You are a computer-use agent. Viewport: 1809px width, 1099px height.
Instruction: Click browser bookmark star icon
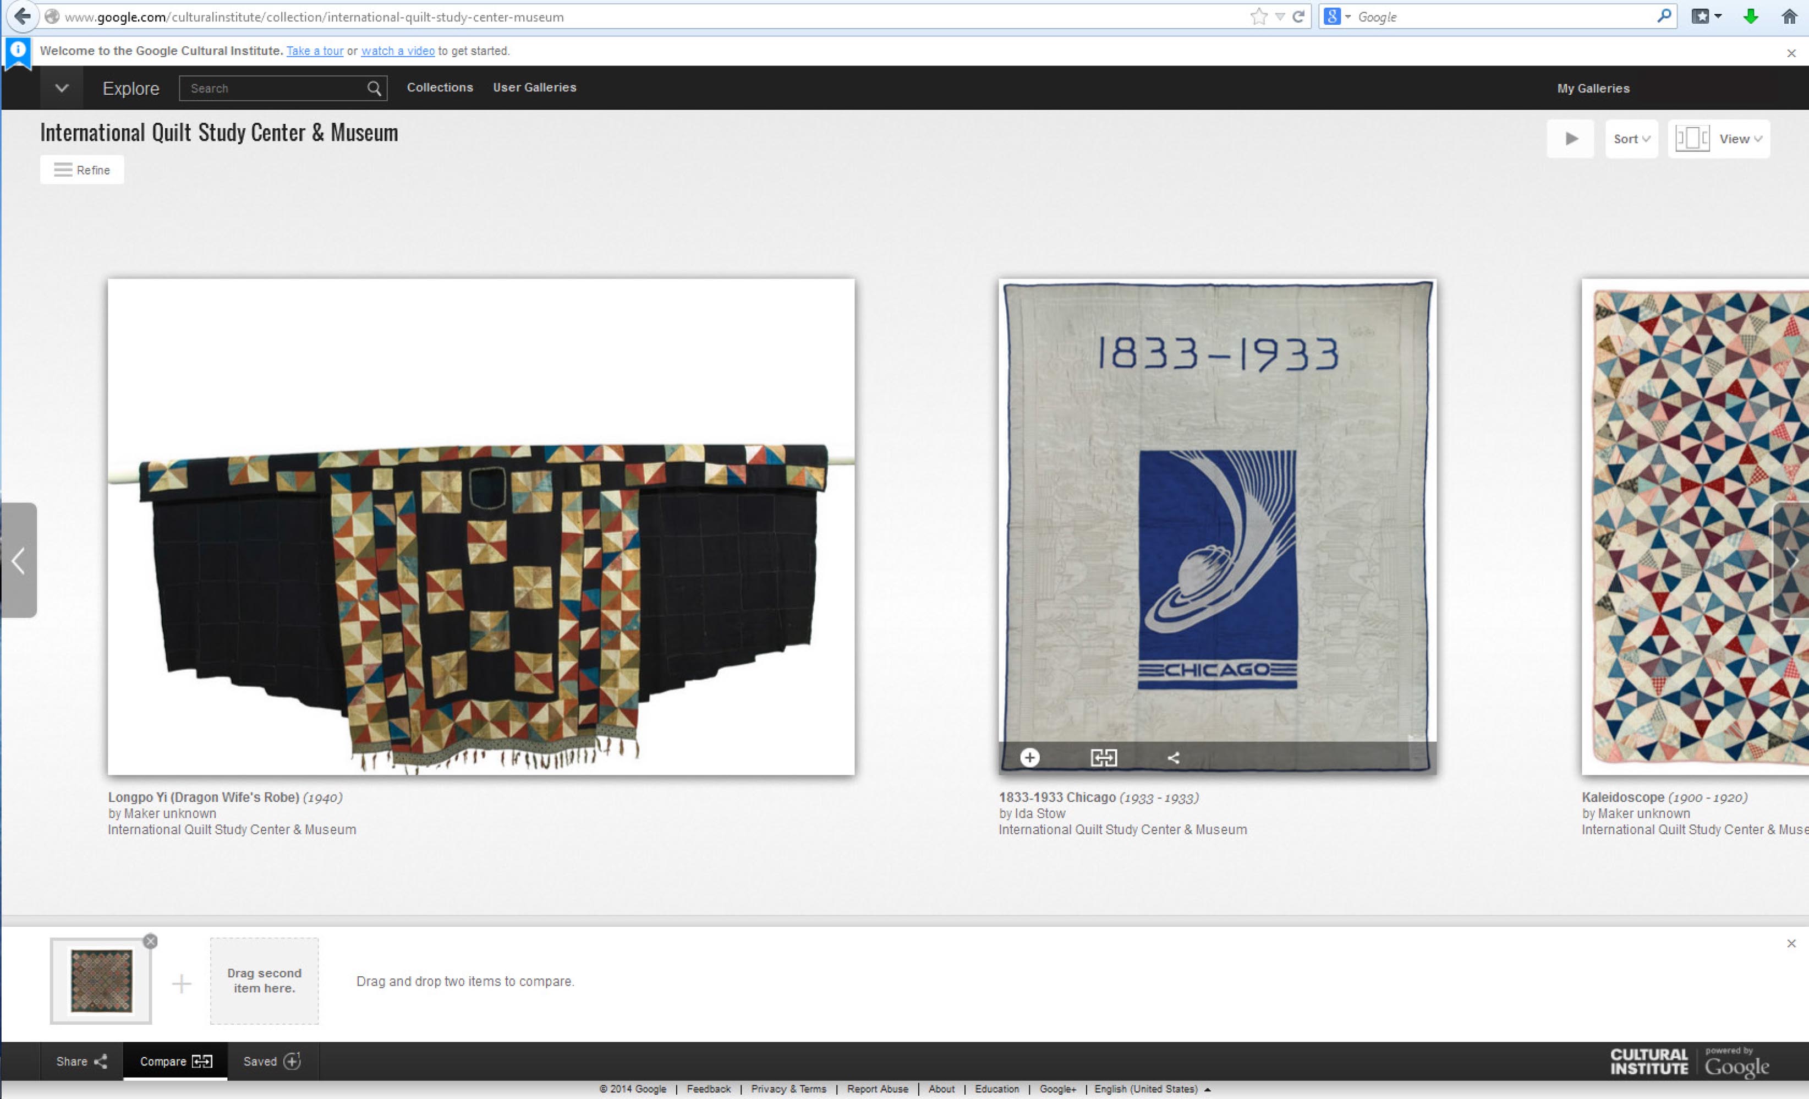tap(1258, 17)
